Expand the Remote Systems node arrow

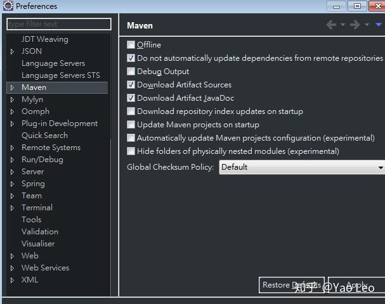12,148
